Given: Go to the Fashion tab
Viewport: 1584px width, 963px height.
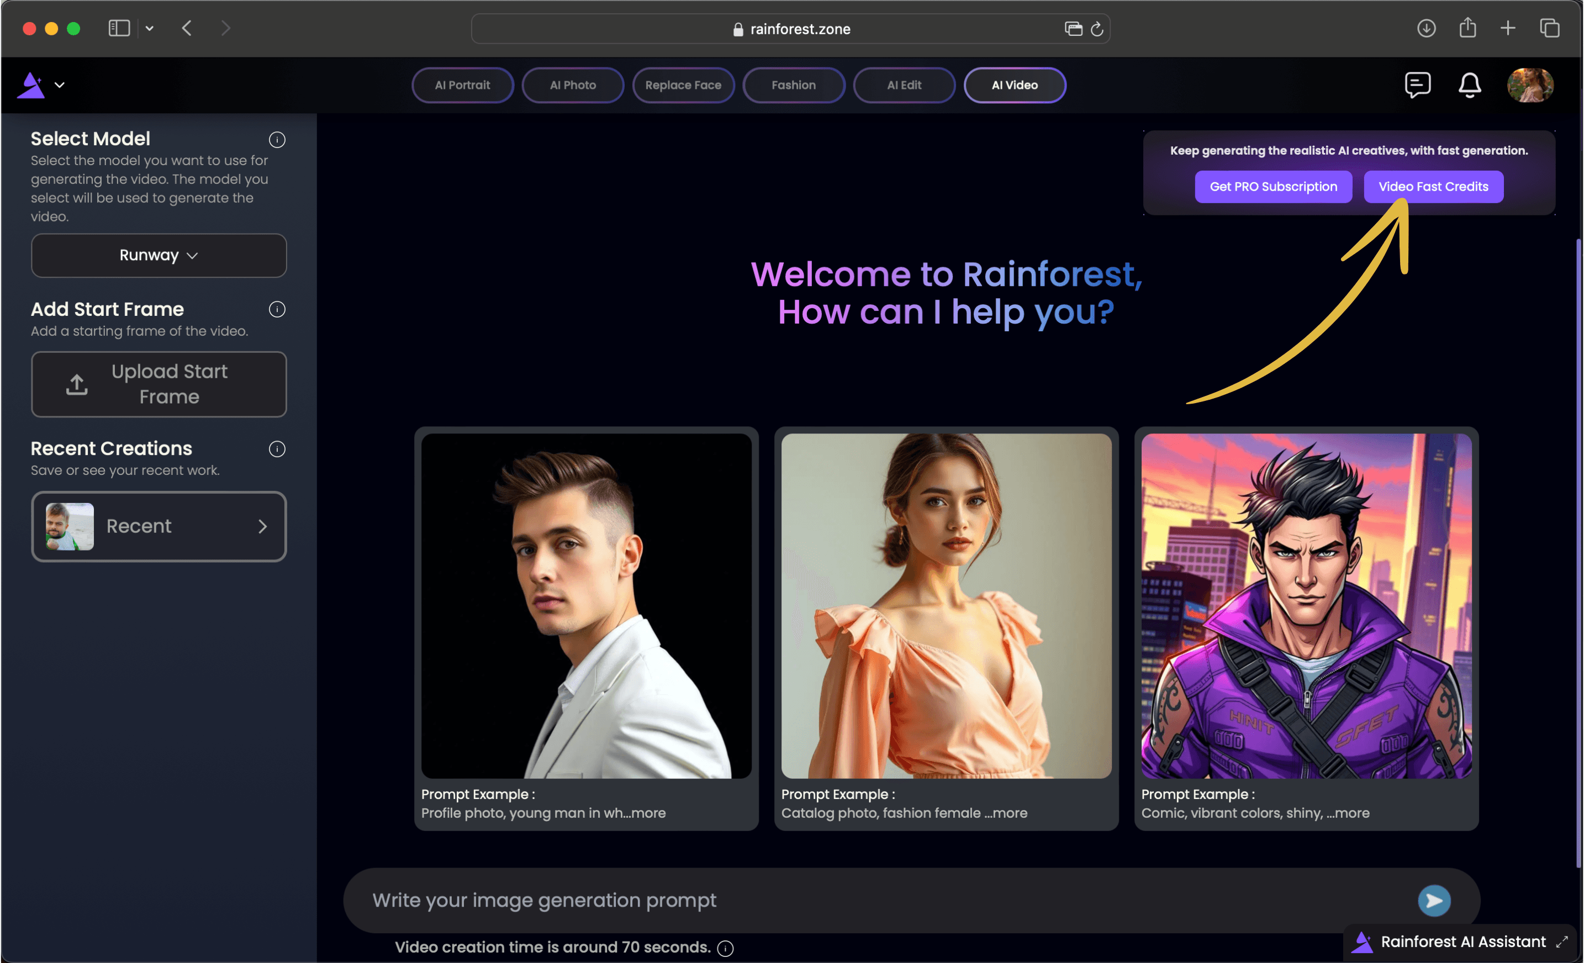Looking at the screenshot, I should pos(793,85).
